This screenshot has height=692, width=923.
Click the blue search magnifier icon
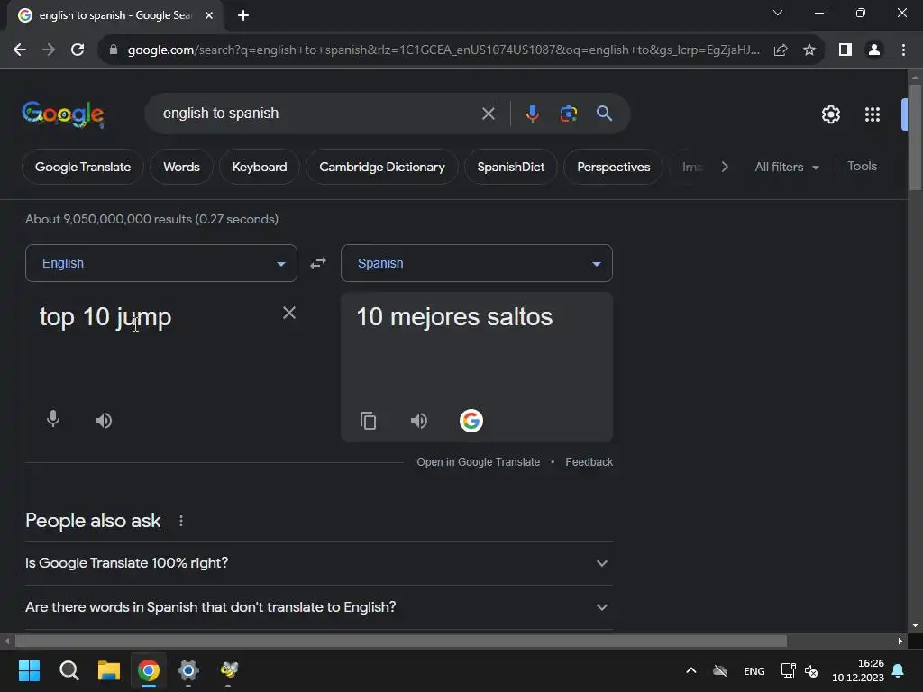coord(604,113)
